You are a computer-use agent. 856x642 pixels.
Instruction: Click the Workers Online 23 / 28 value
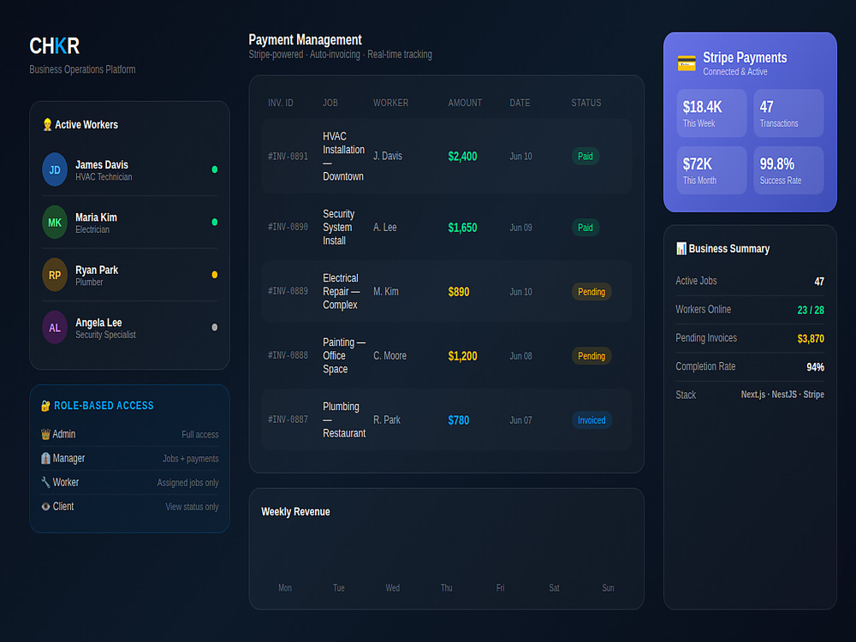pyautogui.click(x=811, y=310)
